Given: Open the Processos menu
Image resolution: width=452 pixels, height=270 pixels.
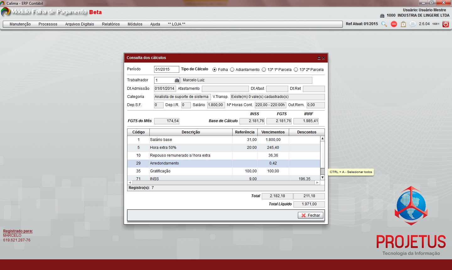Looking at the screenshot, I should (x=48, y=24).
